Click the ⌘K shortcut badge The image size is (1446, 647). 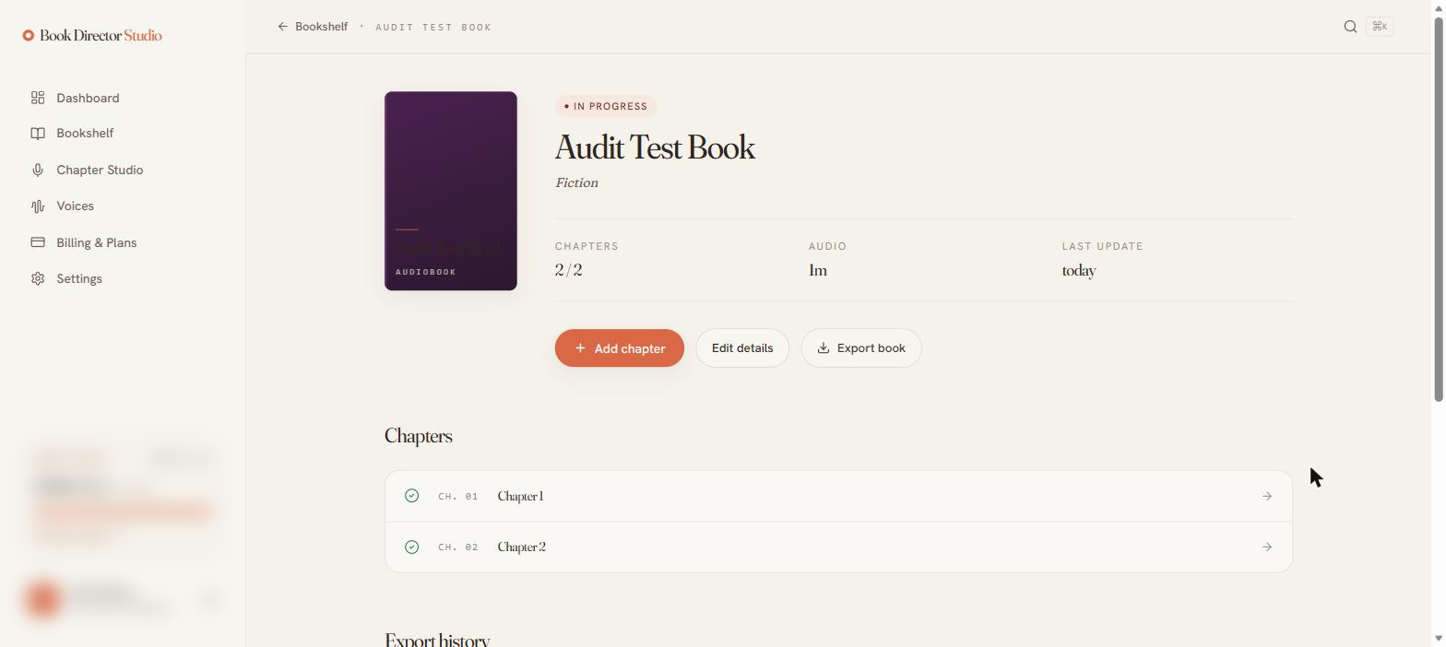point(1380,27)
